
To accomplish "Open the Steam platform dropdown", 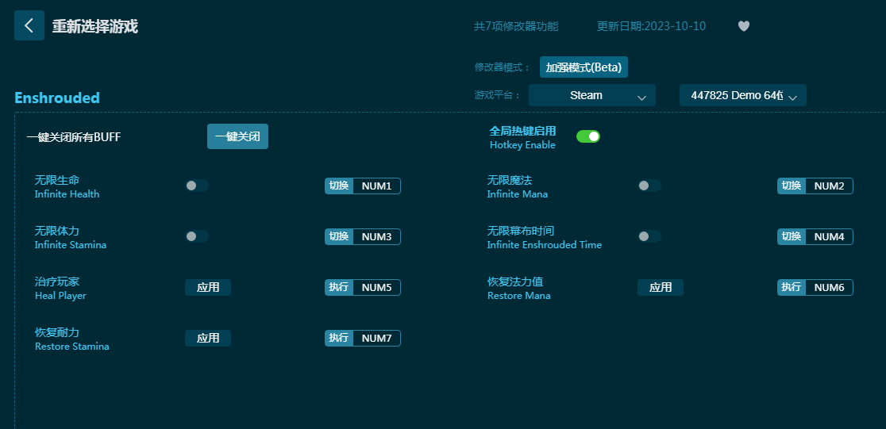I will click(591, 95).
